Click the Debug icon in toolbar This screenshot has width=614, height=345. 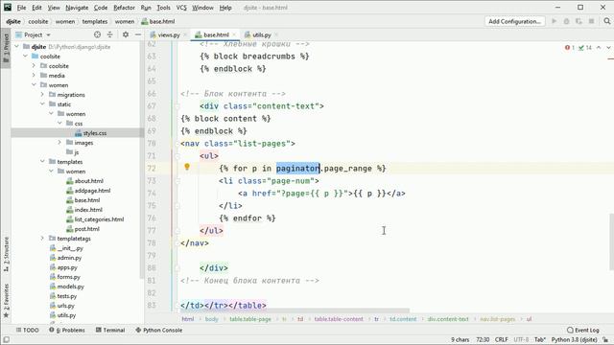pyautogui.click(x=566, y=21)
